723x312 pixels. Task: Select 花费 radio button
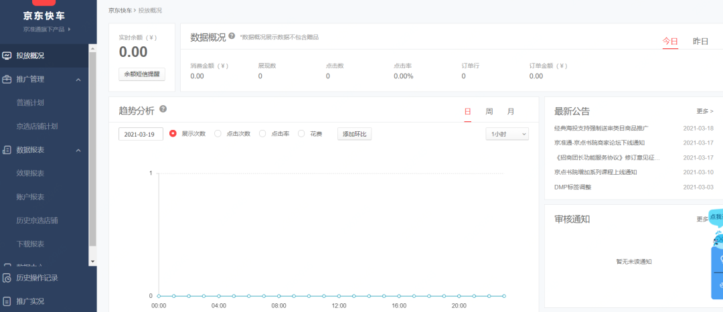301,134
